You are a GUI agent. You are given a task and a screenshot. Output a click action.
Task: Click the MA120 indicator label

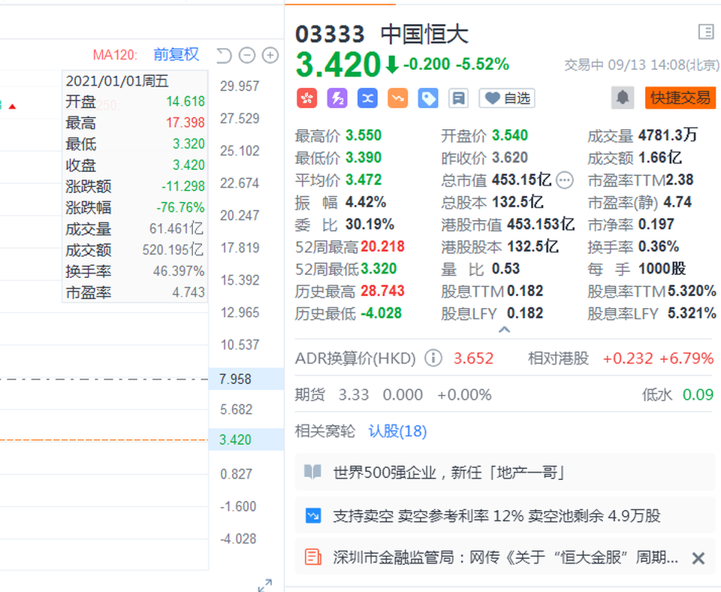(x=115, y=55)
